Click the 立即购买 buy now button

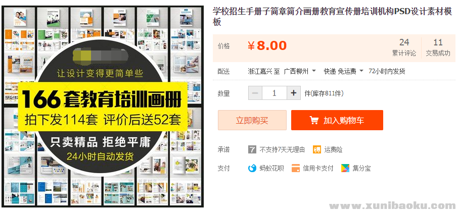coord(252,120)
